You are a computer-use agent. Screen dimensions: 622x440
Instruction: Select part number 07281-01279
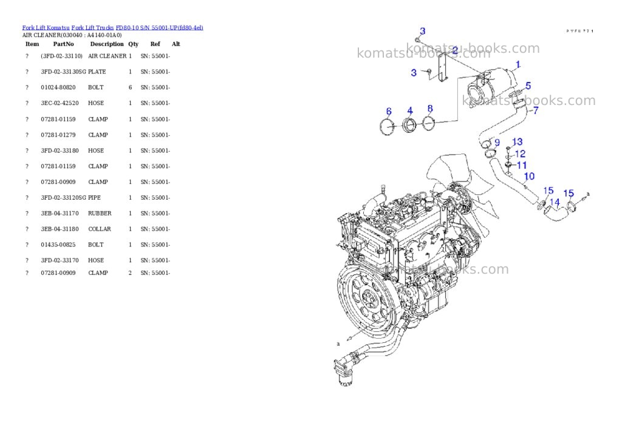coord(58,135)
